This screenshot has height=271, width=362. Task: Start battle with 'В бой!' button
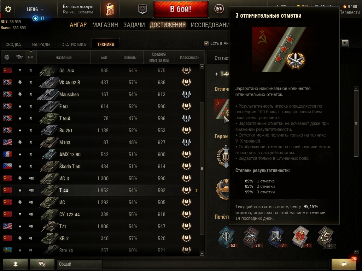181,9
